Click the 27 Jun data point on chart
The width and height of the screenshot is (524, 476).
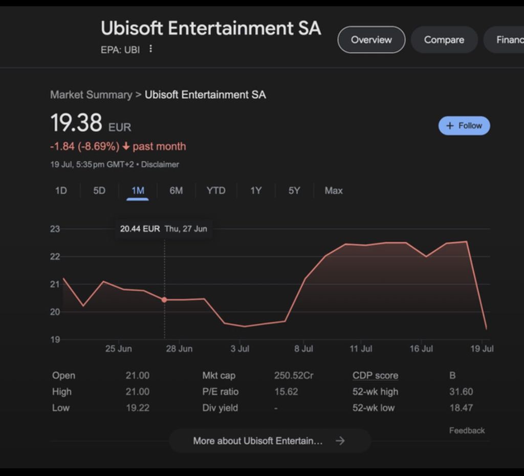(x=164, y=299)
